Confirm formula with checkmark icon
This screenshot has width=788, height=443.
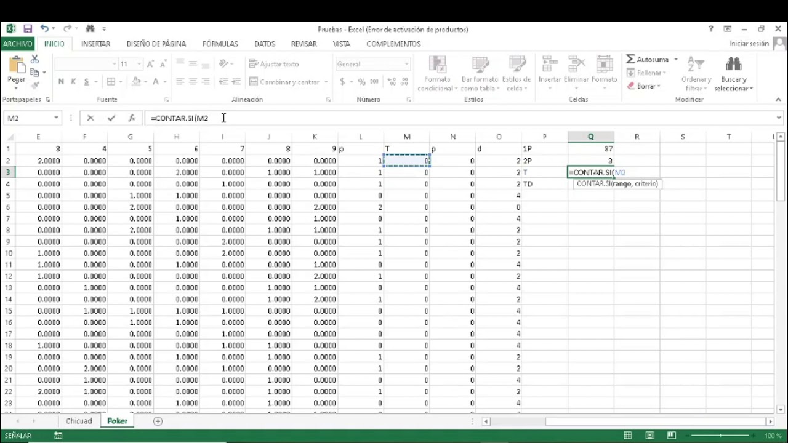click(111, 118)
